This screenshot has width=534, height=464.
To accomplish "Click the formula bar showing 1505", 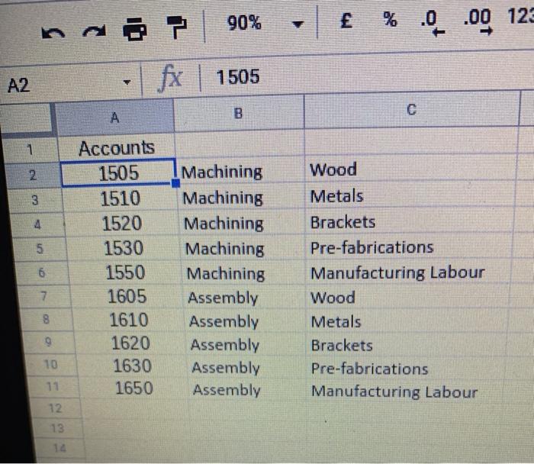I will (x=366, y=76).
